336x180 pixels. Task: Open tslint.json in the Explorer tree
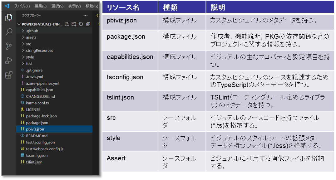[54, 162]
